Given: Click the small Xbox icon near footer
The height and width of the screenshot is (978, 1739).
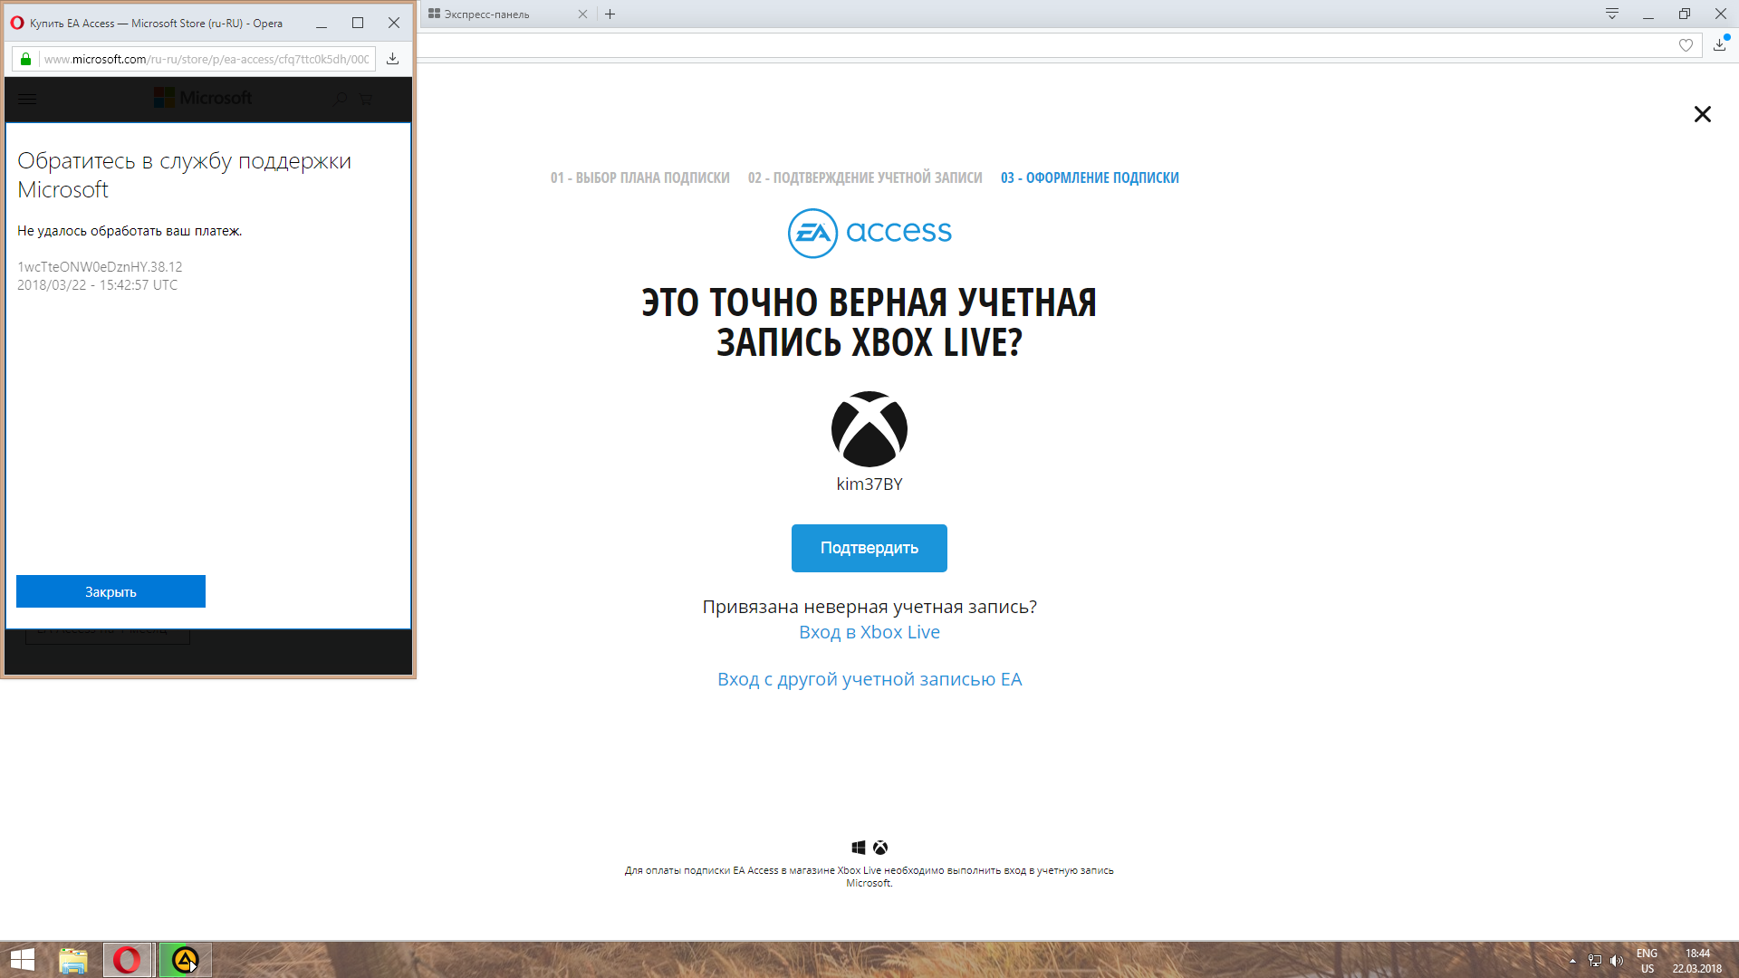Looking at the screenshot, I should coord(880,848).
